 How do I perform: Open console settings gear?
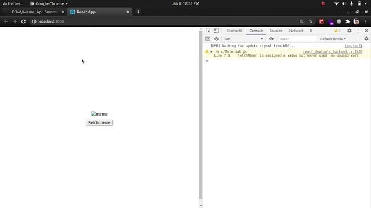pos(366,39)
